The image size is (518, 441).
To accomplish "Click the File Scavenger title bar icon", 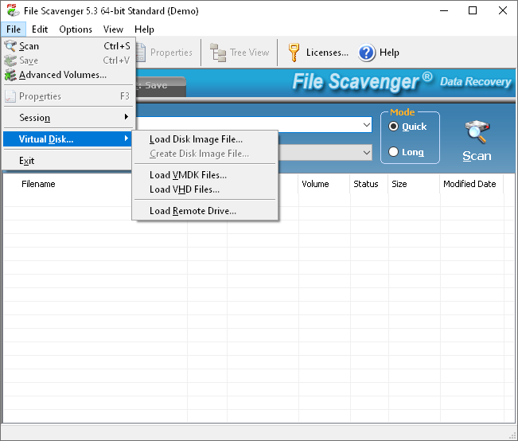I will pos(11,11).
